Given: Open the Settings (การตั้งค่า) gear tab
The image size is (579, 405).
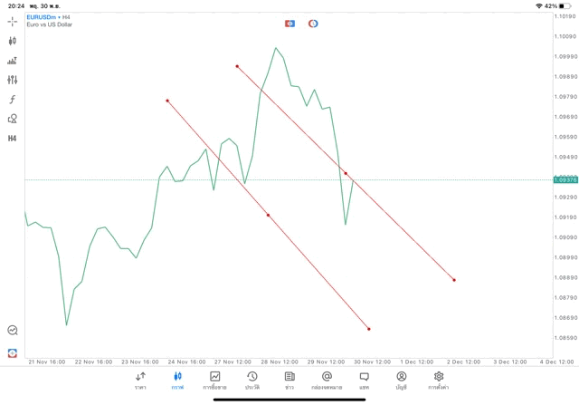Looking at the screenshot, I should pyautogui.click(x=439, y=381).
